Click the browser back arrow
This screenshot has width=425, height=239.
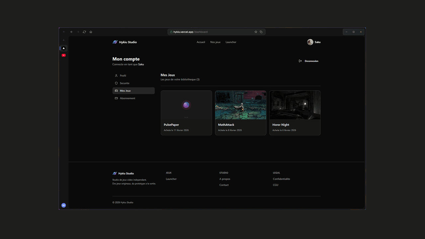(x=71, y=32)
